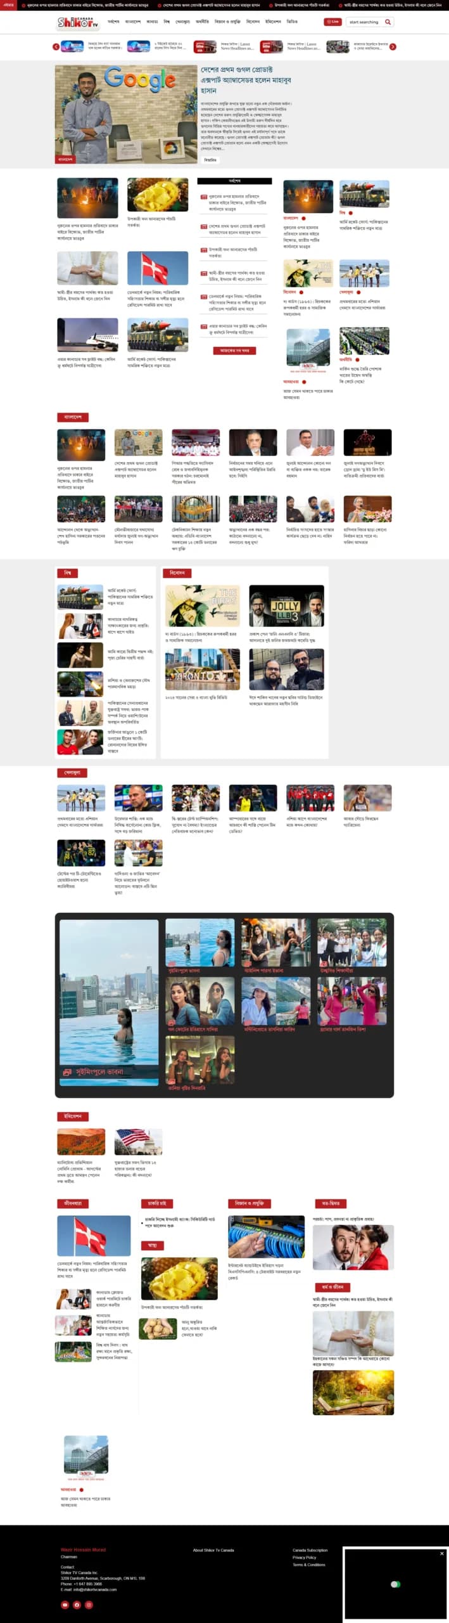
Task: Open the বিজ্ঞান ও প্রযুক্তি nav menu item
Action: point(227,22)
